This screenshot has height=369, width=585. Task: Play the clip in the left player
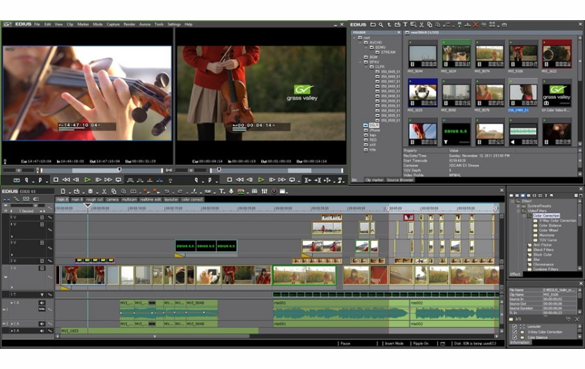point(87,180)
